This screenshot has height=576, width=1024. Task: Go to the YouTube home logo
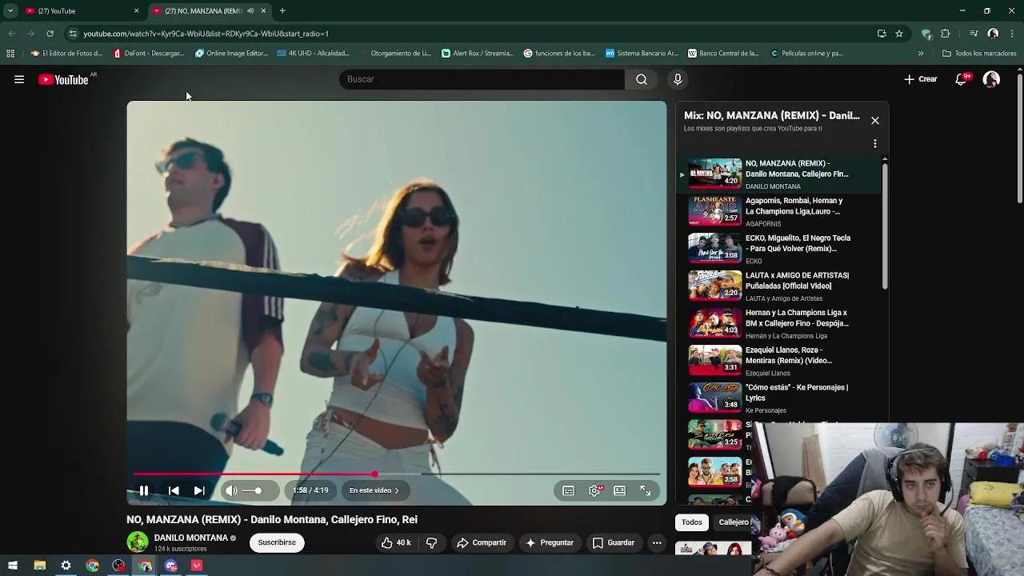coord(63,79)
